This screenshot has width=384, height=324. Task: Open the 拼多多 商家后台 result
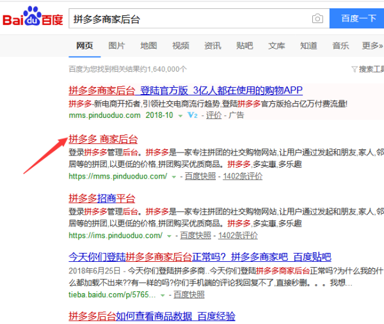pyautogui.click(x=103, y=139)
